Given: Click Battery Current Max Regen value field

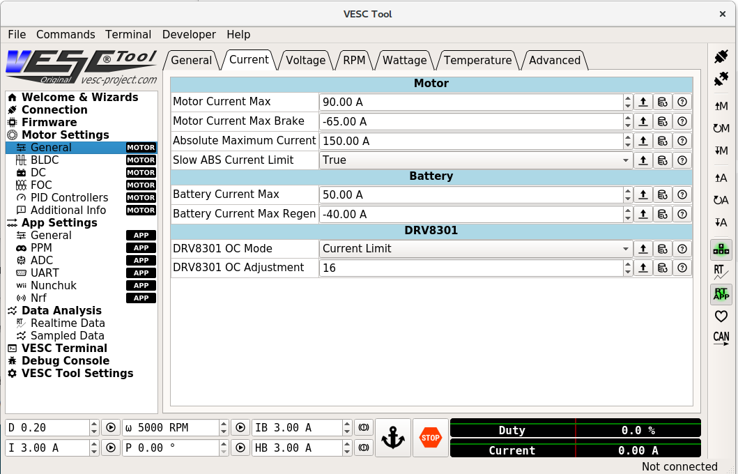Looking at the screenshot, I should 471,214.
